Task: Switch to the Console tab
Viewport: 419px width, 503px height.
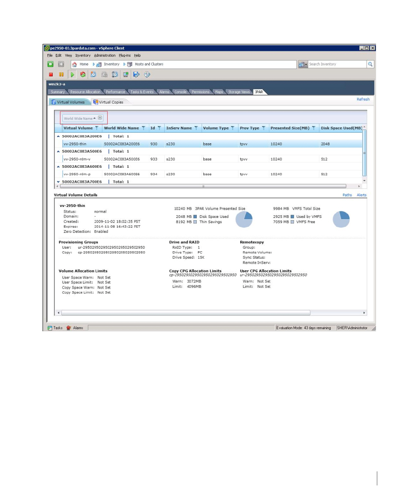Action: (x=181, y=92)
